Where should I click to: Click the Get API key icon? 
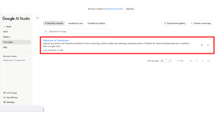(x=4, y=98)
